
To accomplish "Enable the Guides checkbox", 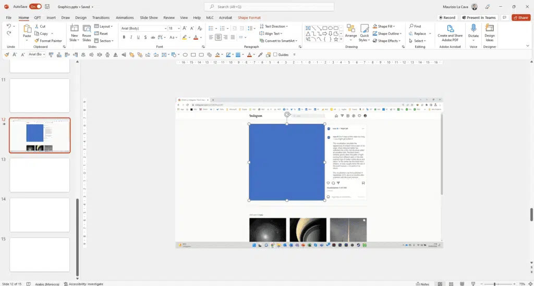I will pyautogui.click(x=274, y=54).
